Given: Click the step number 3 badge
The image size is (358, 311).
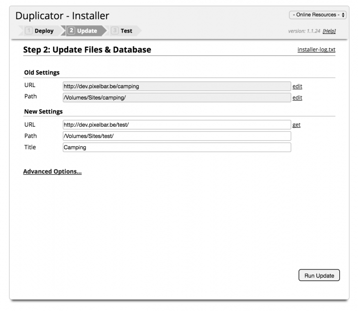Looking at the screenshot, I should click(114, 31).
